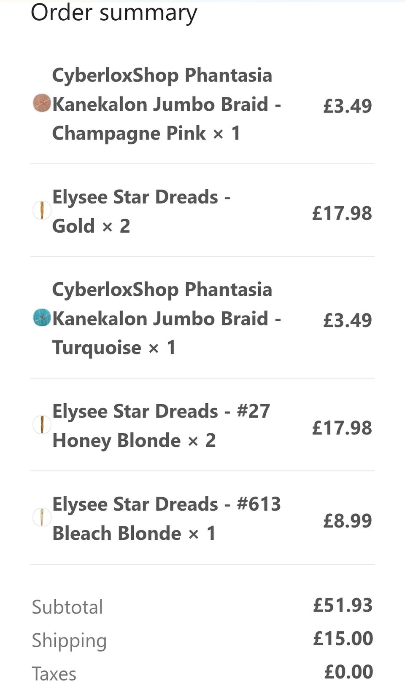Click the Elysee Star Dreads Gold thumbnail
Screen dimensions: 405x689
point(42,210)
